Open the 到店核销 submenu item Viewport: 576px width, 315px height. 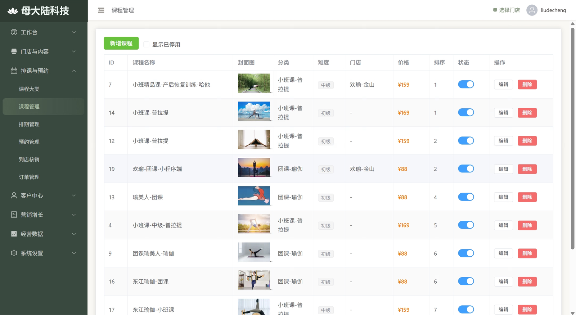(x=44, y=159)
